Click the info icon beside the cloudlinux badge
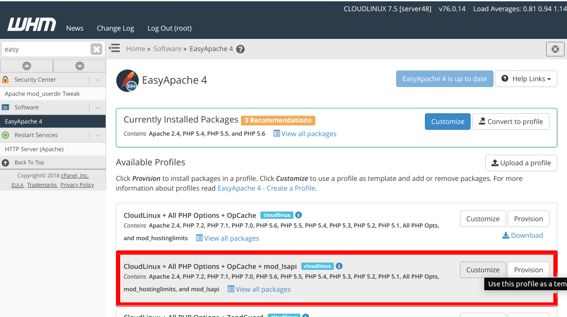Viewport: 567px width, 317px height. pyautogui.click(x=298, y=215)
